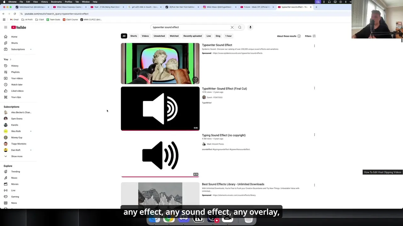Select the Watched filter chip
The image size is (403, 226).
pos(174,36)
